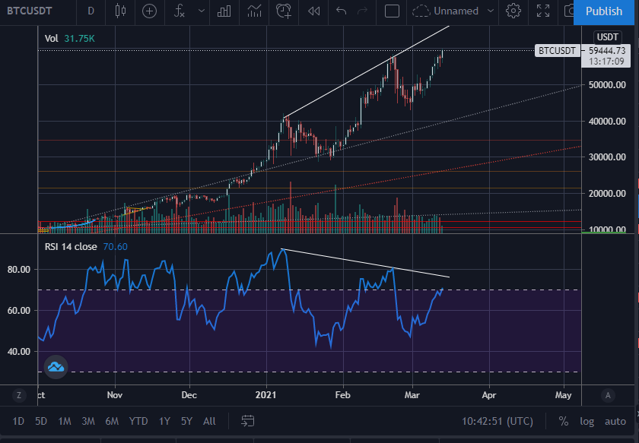
Task: Open the go-to-date calendar icon
Action: click(x=247, y=421)
